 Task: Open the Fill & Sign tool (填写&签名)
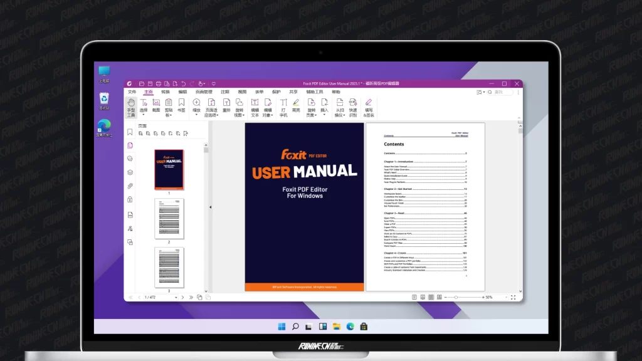(369, 107)
